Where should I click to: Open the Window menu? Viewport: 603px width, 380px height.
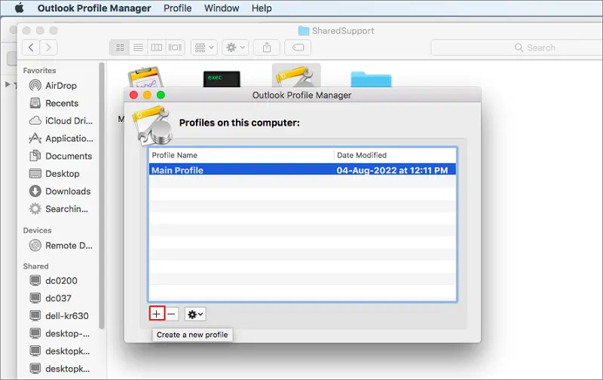(x=222, y=8)
